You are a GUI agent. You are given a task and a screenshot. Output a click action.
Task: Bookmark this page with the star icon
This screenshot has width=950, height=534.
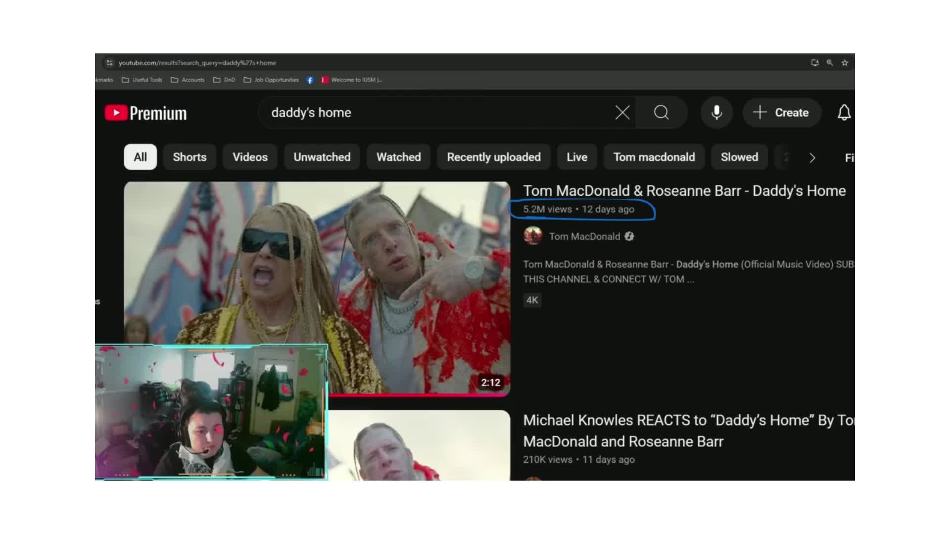(x=845, y=63)
